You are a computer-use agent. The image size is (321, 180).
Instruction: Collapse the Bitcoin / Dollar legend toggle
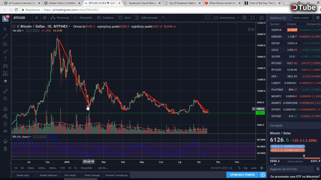[14, 26]
